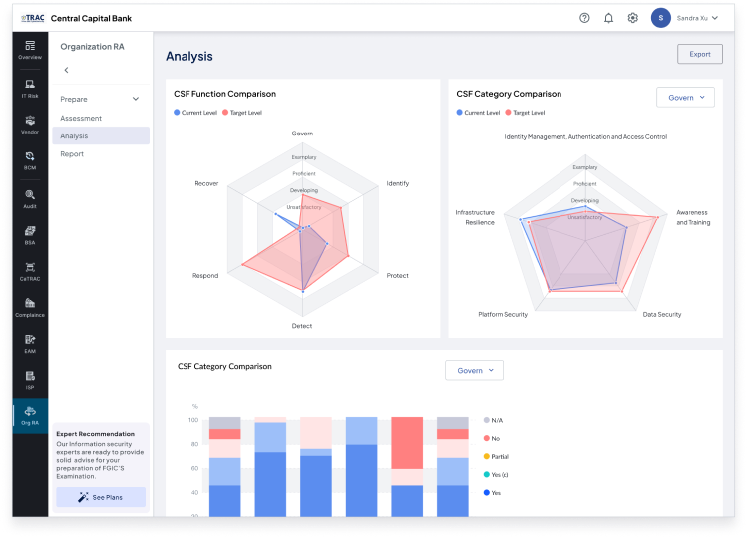The width and height of the screenshot is (747, 537).
Task: Click Detect axis label on function radar
Action: [302, 326]
